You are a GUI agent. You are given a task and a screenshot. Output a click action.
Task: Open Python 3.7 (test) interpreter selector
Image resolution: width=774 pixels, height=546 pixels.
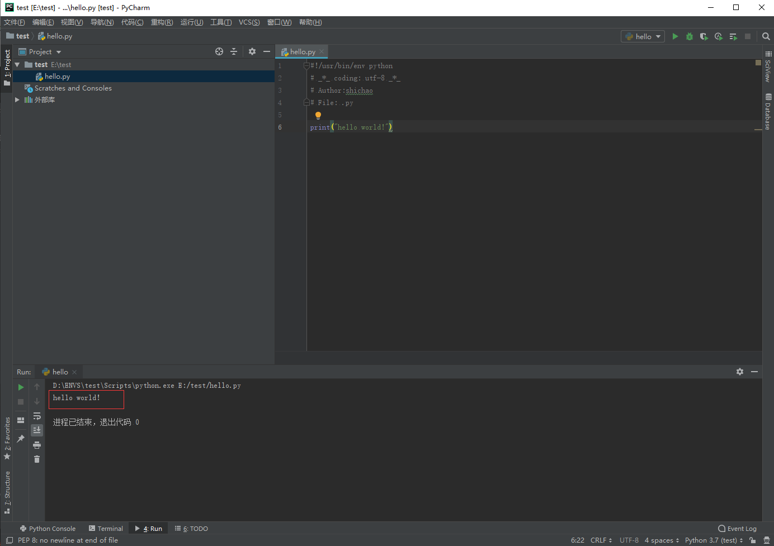pyautogui.click(x=714, y=540)
